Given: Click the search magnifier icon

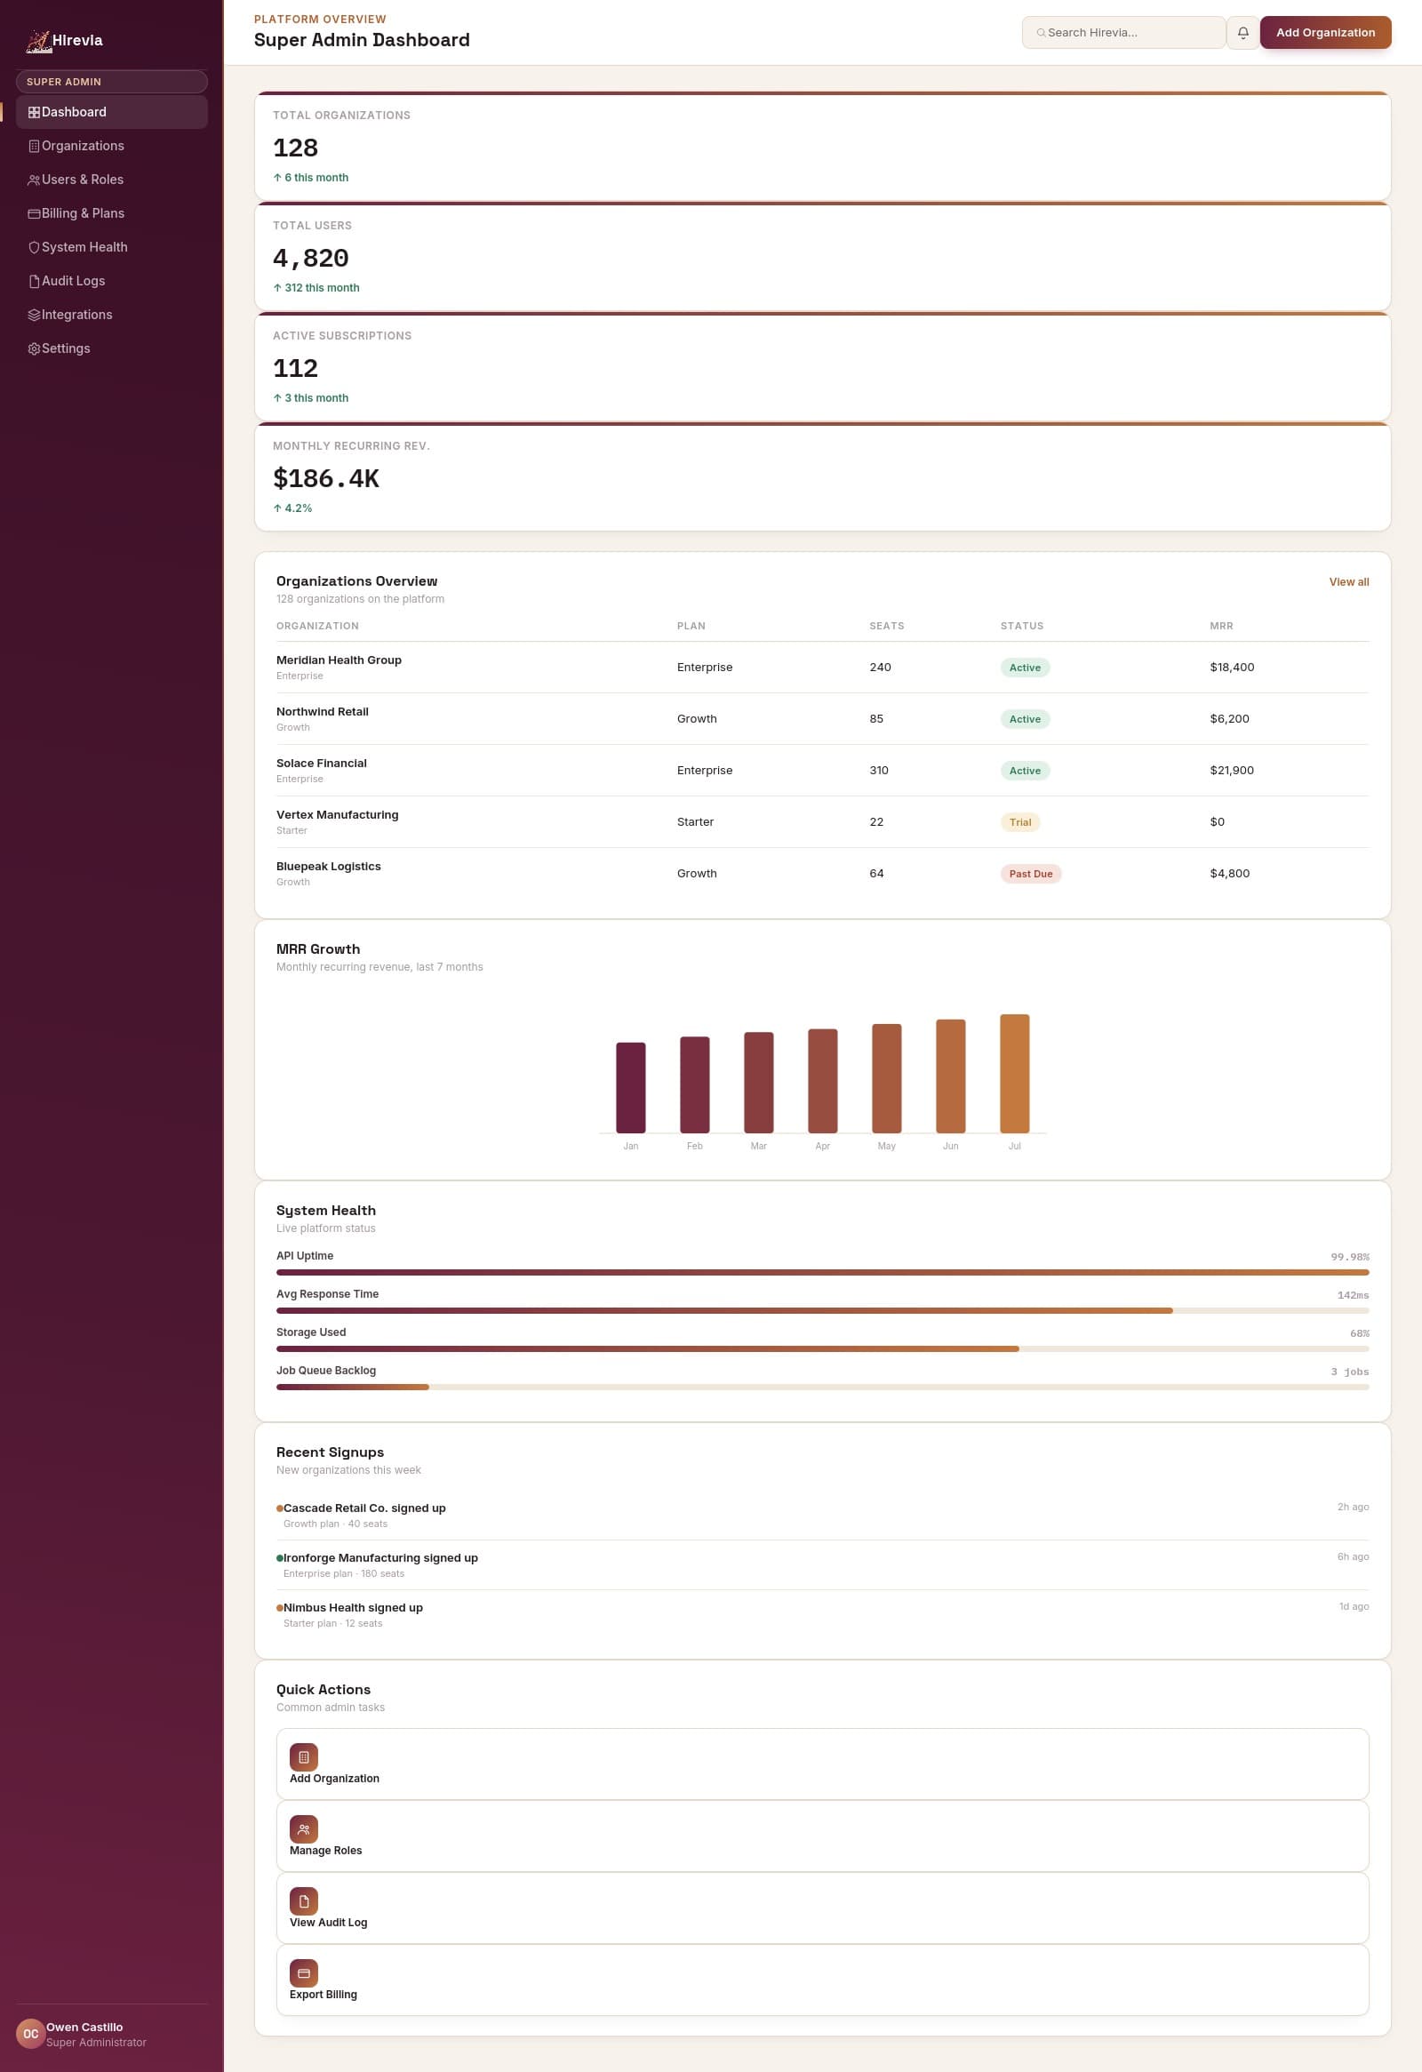Looking at the screenshot, I should point(1041,33).
